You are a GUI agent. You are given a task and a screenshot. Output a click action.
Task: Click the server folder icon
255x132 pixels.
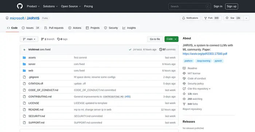coord(24,64)
